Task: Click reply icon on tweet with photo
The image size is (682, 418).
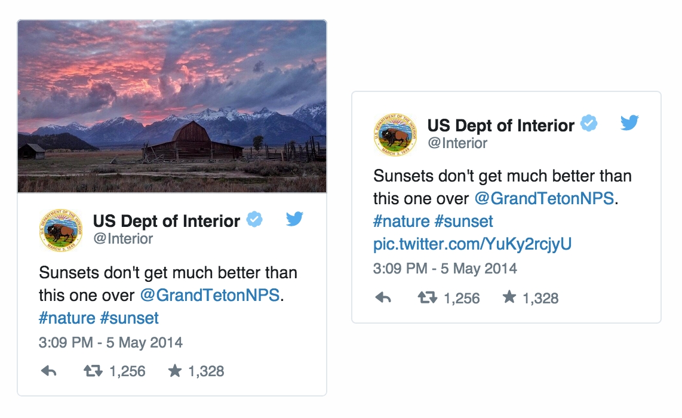Action: [48, 371]
